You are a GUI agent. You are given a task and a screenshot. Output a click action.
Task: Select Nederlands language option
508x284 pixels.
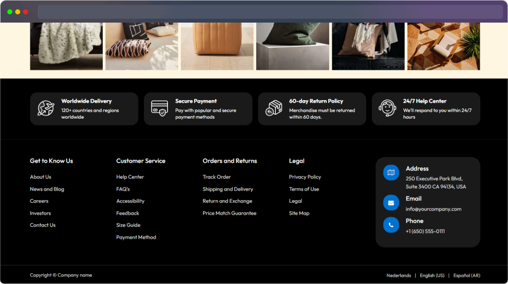(399, 275)
